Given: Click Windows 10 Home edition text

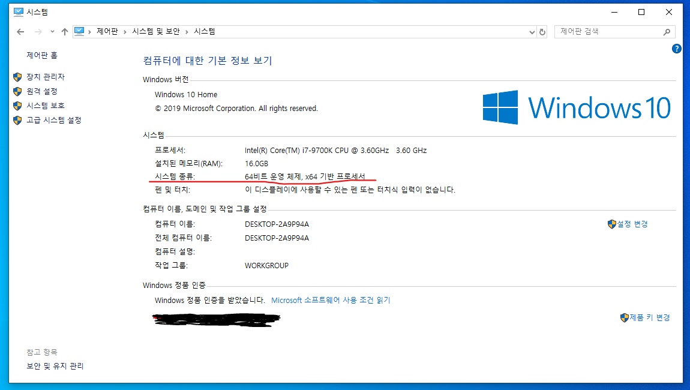Looking at the screenshot, I should click(186, 95).
